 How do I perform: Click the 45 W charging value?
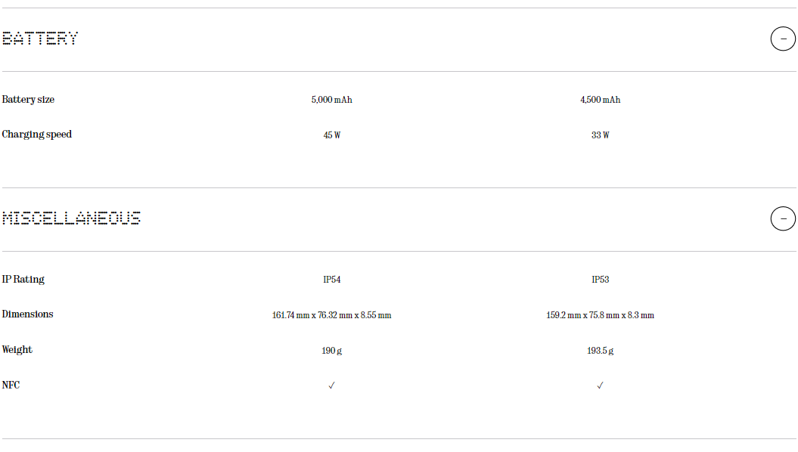(x=332, y=135)
